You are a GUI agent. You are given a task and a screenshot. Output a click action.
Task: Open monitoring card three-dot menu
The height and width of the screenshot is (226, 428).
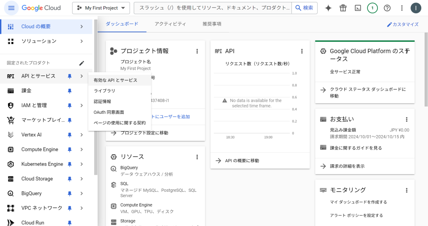pyautogui.click(x=407, y=190)
